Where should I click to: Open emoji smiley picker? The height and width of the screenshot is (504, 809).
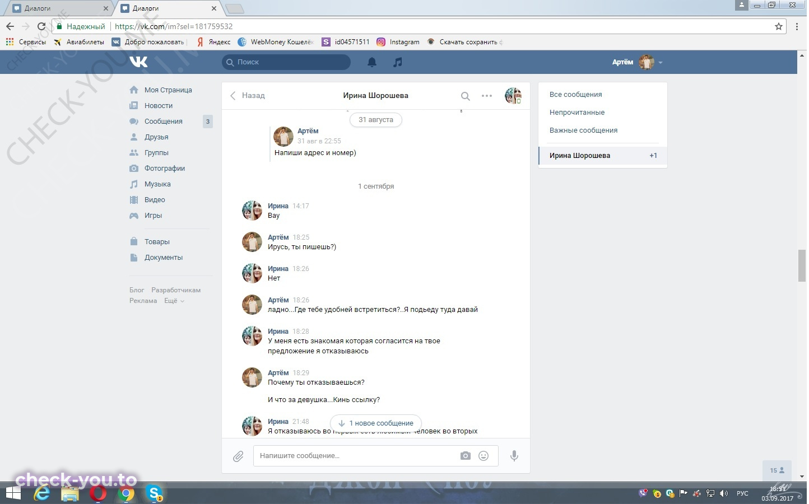[483, 456]
